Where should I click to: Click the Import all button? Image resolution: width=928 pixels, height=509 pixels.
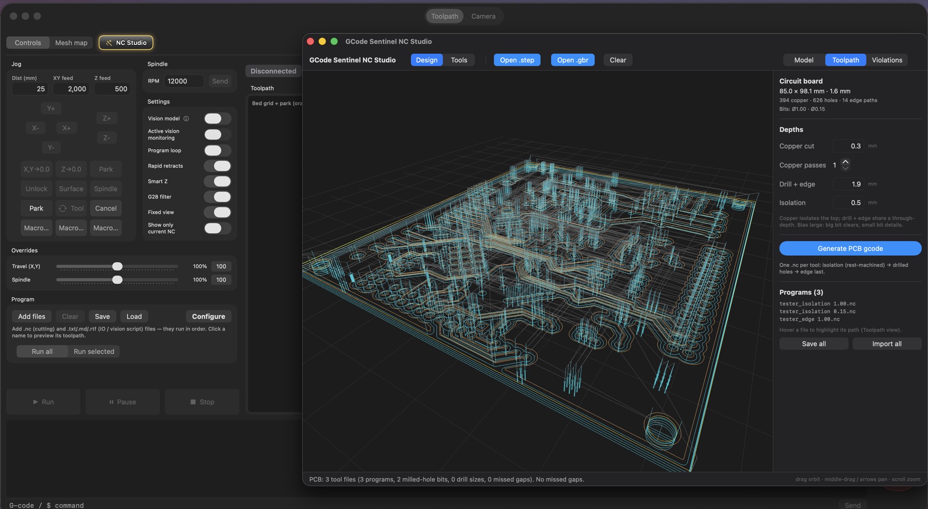click(886, 344)
